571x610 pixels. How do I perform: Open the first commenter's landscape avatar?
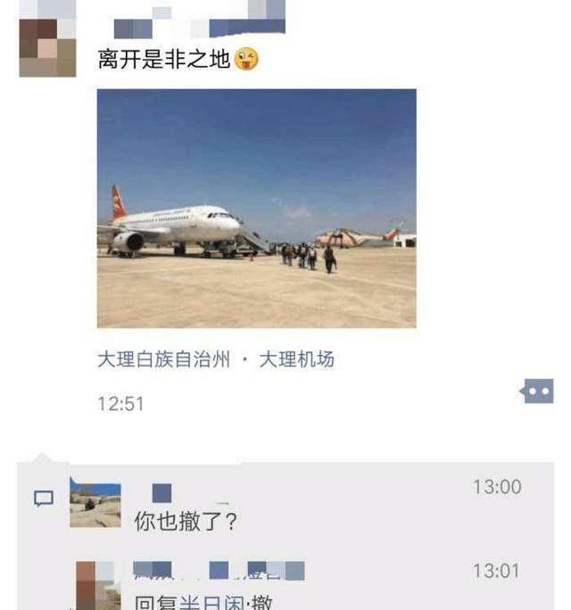point(95,502)
